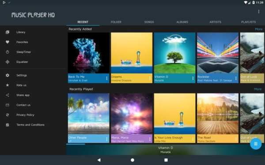Choose Contact us in the side menu
Image resolution: width=265 pixels, height=165 pixels.
click(x=23, y=105)
